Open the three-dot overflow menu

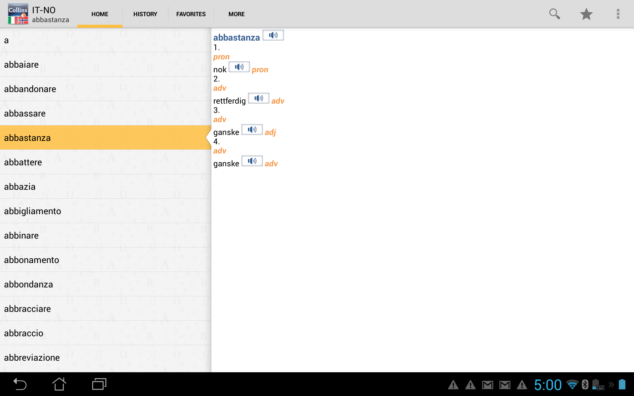pos(618,14)
